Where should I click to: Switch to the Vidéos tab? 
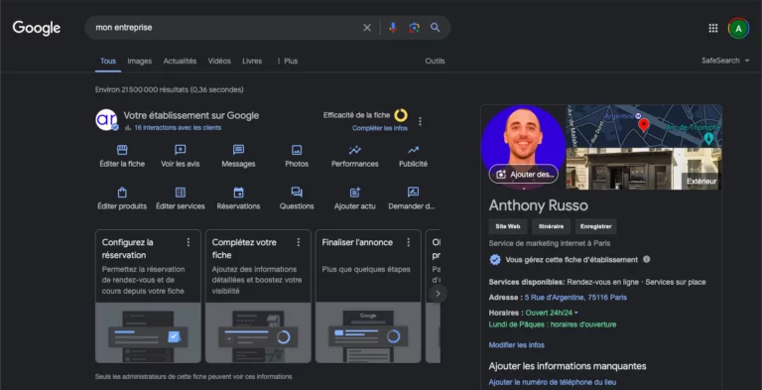(x=219, y=62)
